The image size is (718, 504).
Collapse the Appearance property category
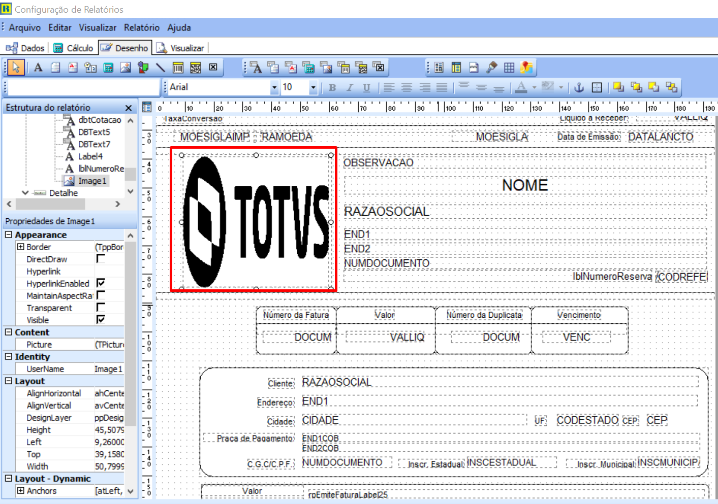pos(9,234)
